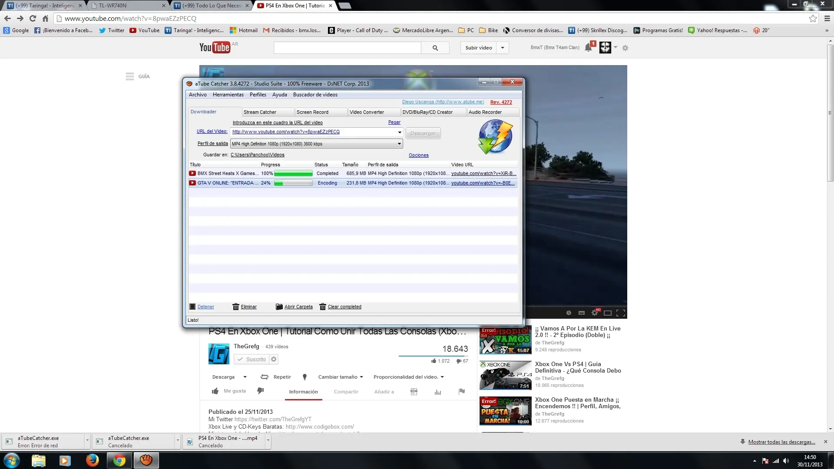The image size is (834, 469).
Task: Open the Archivo menu
Action: pos(198,95)
